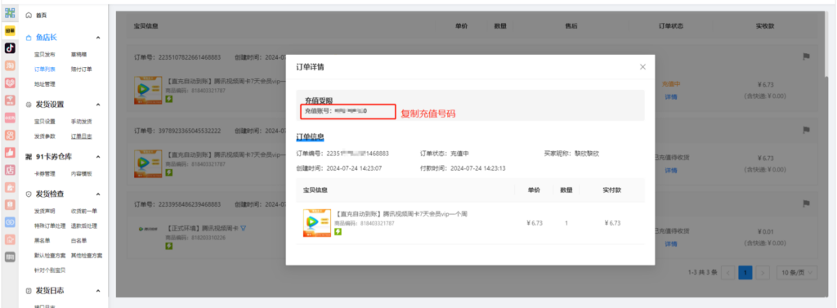The image size is (837, 308).
Task: Open 订单日志 menu item
Action: (x=81, y=136)
